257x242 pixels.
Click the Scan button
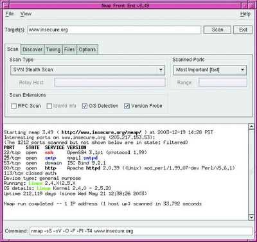coord(217,30)
